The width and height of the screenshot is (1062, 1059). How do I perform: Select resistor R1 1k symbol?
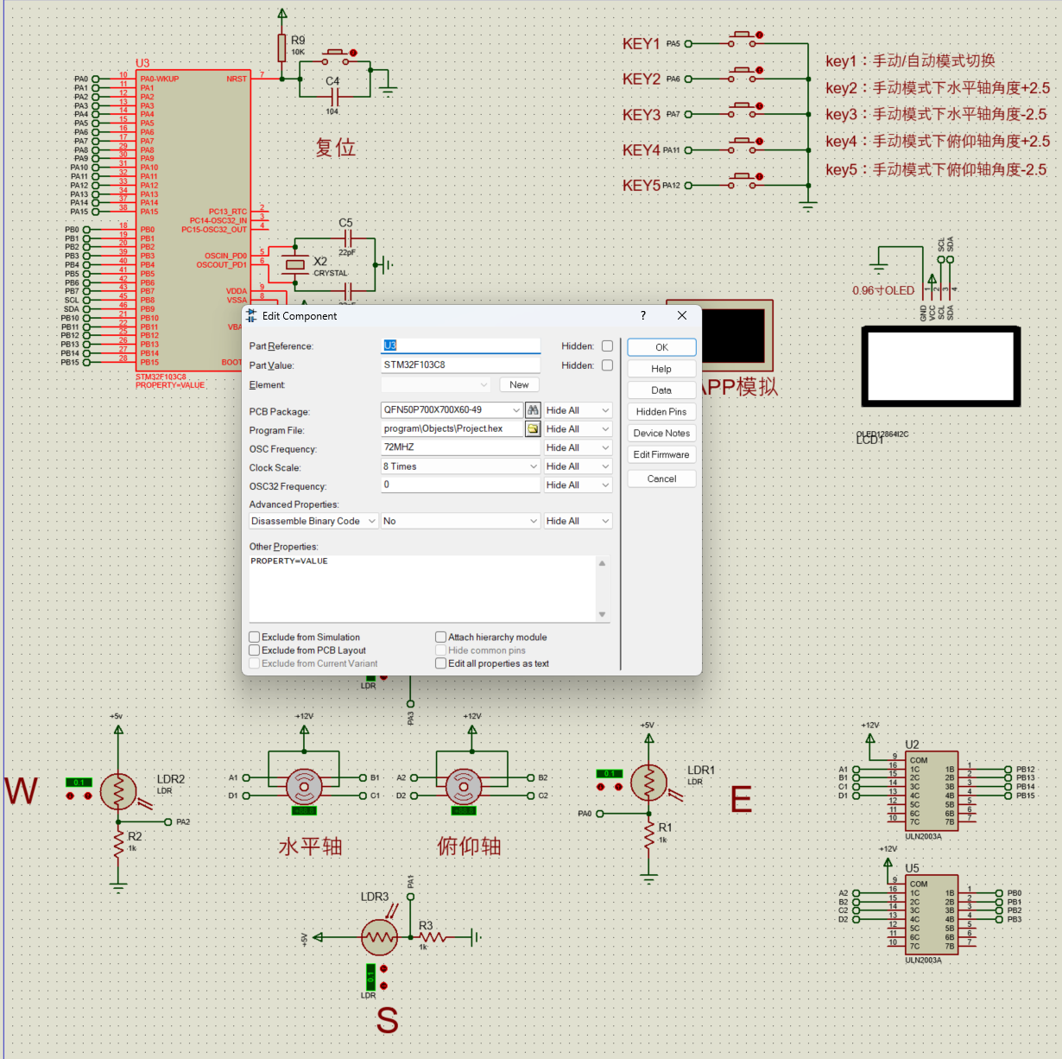pos(649,834)
